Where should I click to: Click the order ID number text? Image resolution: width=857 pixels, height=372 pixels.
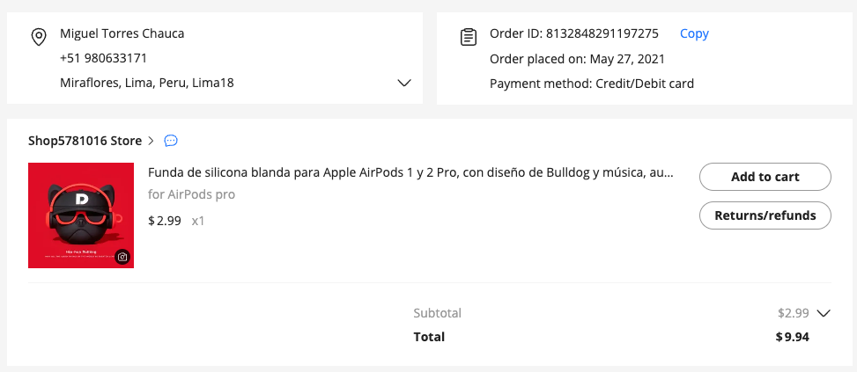602,33
